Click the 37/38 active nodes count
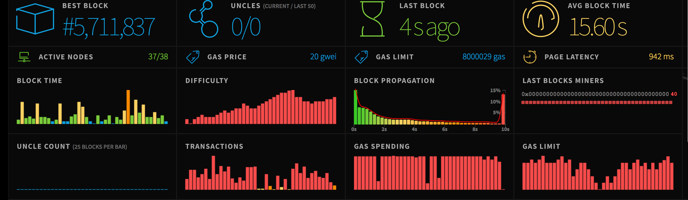Viewport: 688px width, 200px height. point(158,57)
